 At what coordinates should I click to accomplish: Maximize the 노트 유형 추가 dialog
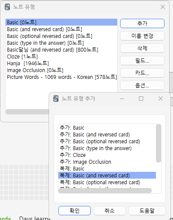(x=141, y=98)
